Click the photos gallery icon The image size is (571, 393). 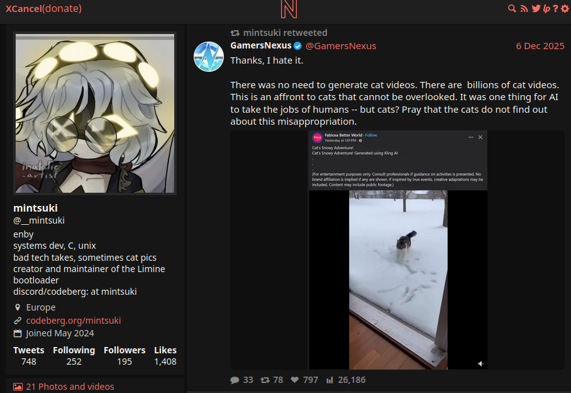(x=18, y=387)
